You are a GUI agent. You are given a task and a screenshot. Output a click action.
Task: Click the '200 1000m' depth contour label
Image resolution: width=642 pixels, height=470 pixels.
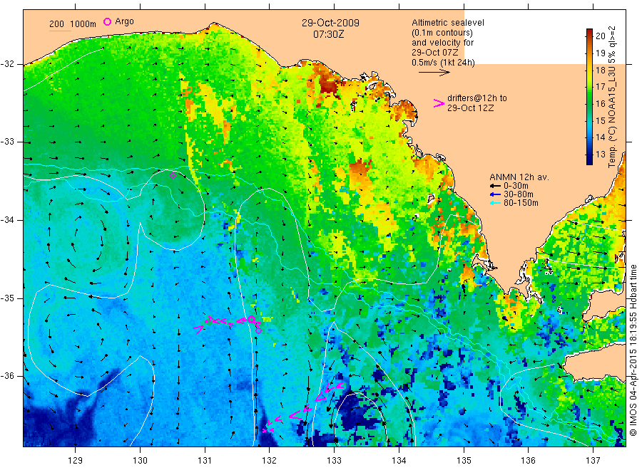[x=73, y=24]
